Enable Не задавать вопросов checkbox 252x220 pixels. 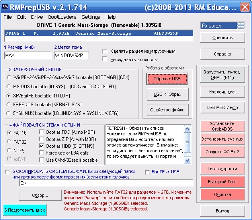105,59
